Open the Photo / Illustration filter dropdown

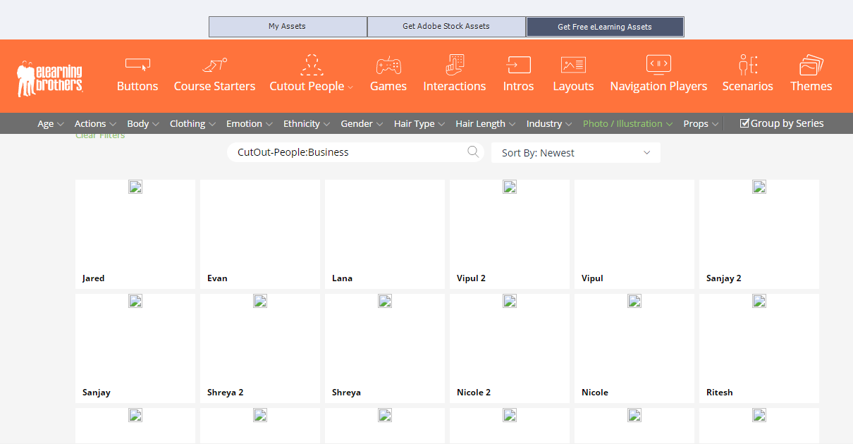[x=627, y=124]
